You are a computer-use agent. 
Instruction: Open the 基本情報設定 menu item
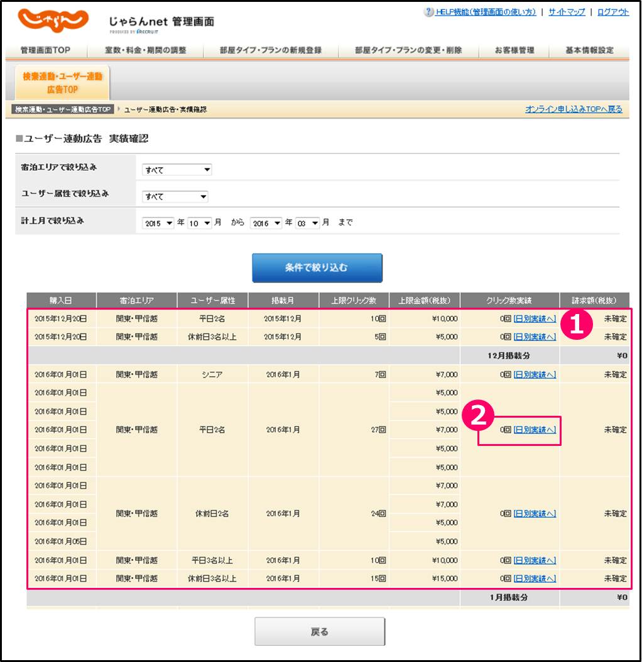click(x=589, y=50)
